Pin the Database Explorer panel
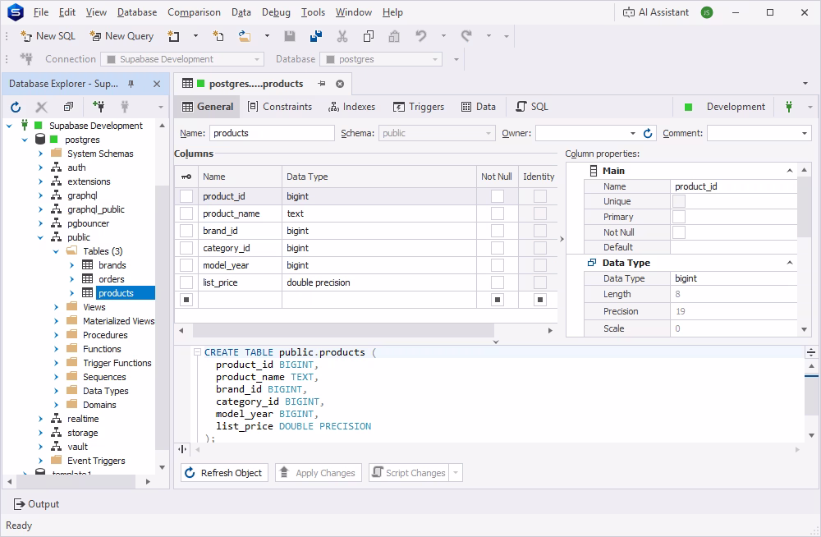Viewport: 821px width, 537px height. tap(131, 84)
